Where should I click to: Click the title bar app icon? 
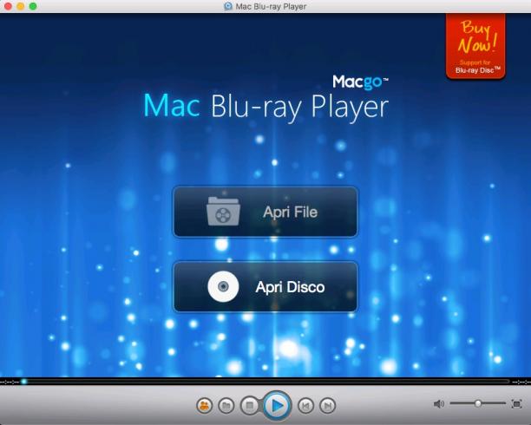[x=228, y=6]
